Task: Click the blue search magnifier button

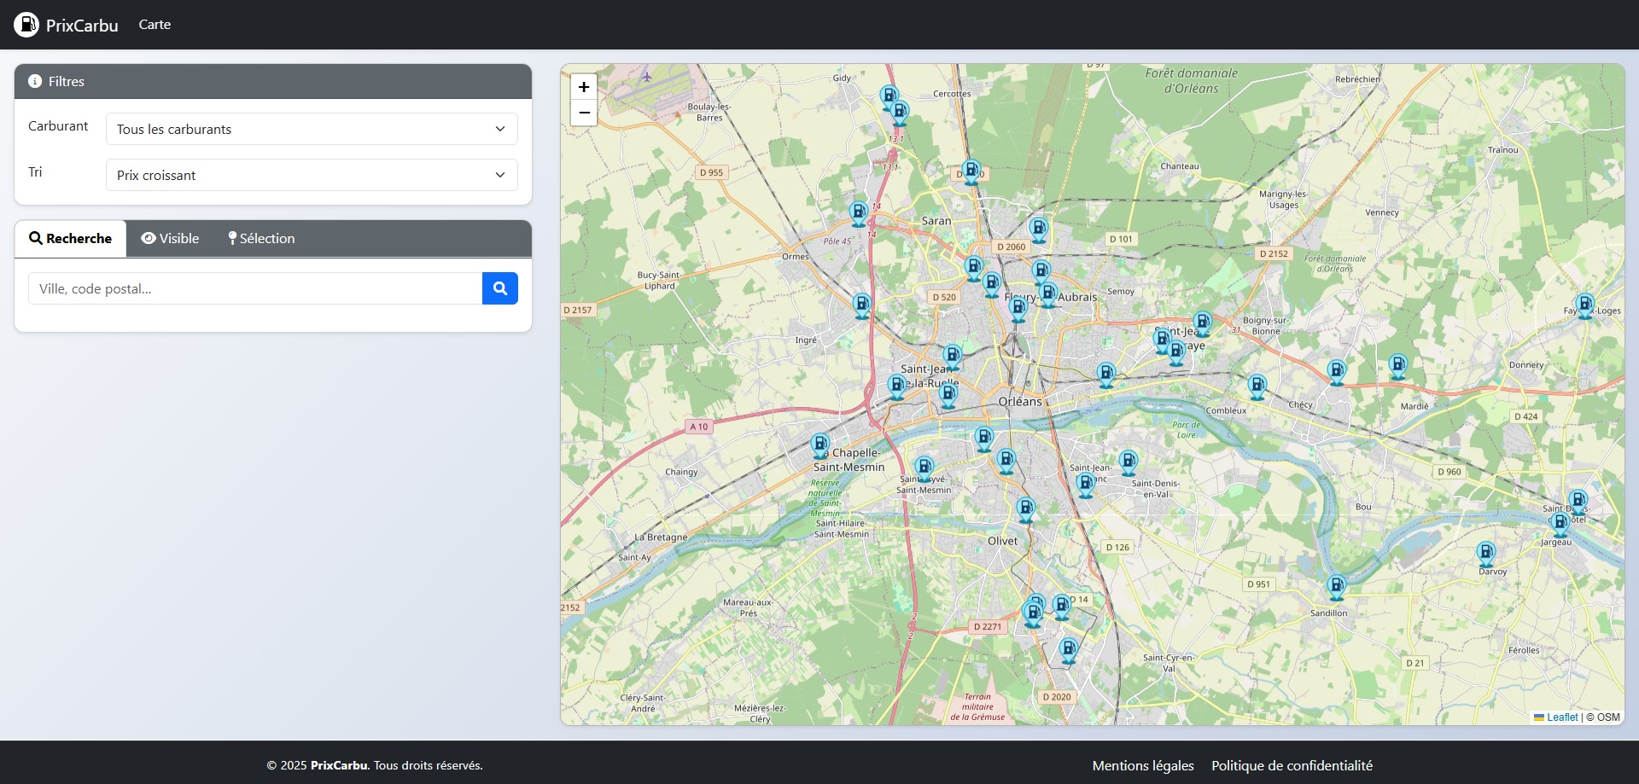Action: click(x=500, y=288)
